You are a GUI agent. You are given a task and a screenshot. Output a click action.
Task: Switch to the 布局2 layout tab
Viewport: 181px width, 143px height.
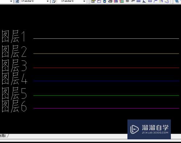tap(3, 136)
